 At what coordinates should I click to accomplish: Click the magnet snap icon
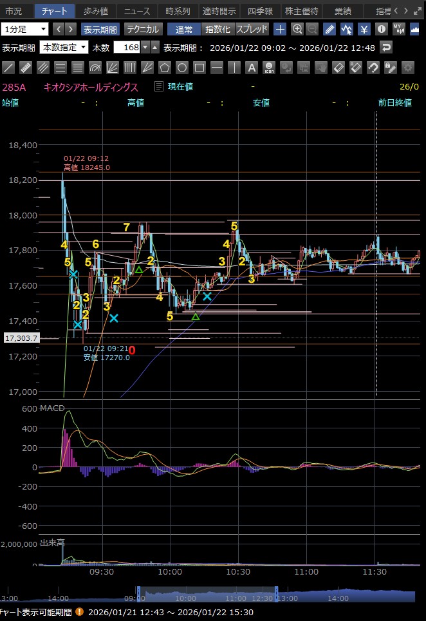click(373, 68)
